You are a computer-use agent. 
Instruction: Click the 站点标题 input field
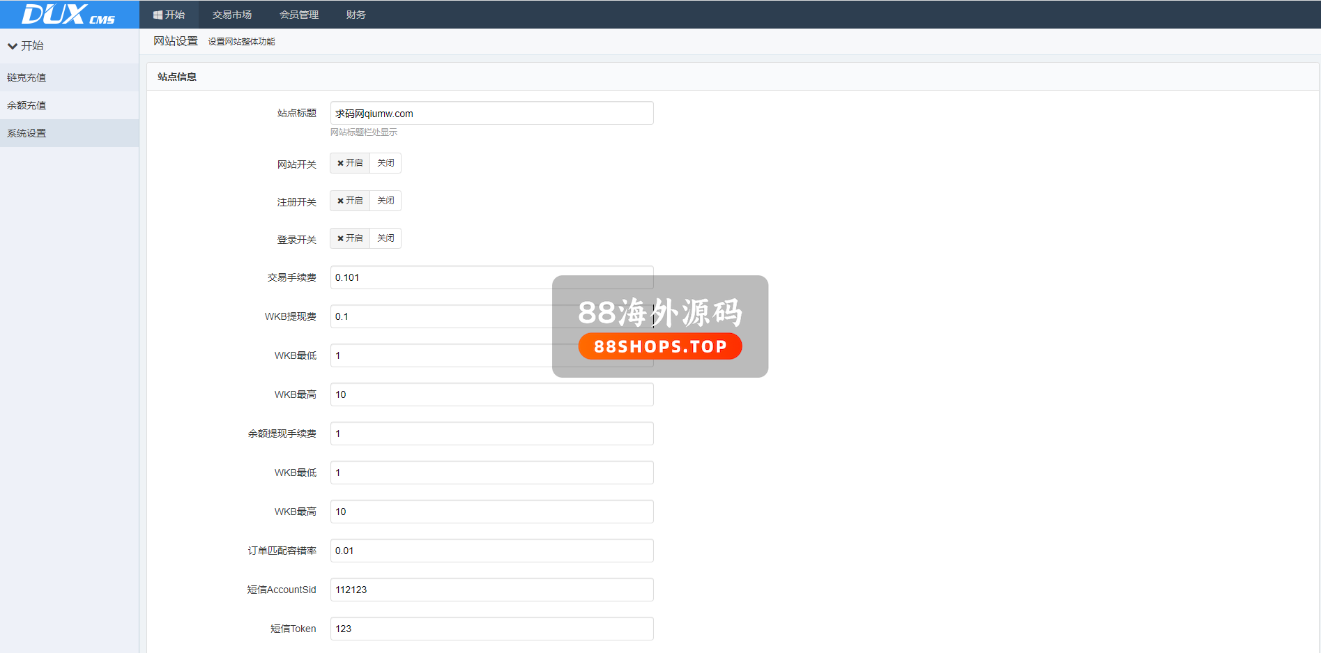491,114
